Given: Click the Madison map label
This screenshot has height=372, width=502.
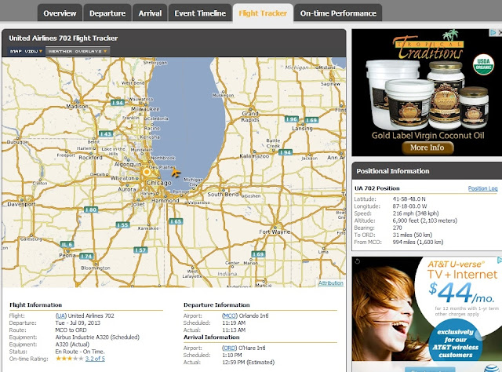Looking at the screenshot, I should 77,106.
